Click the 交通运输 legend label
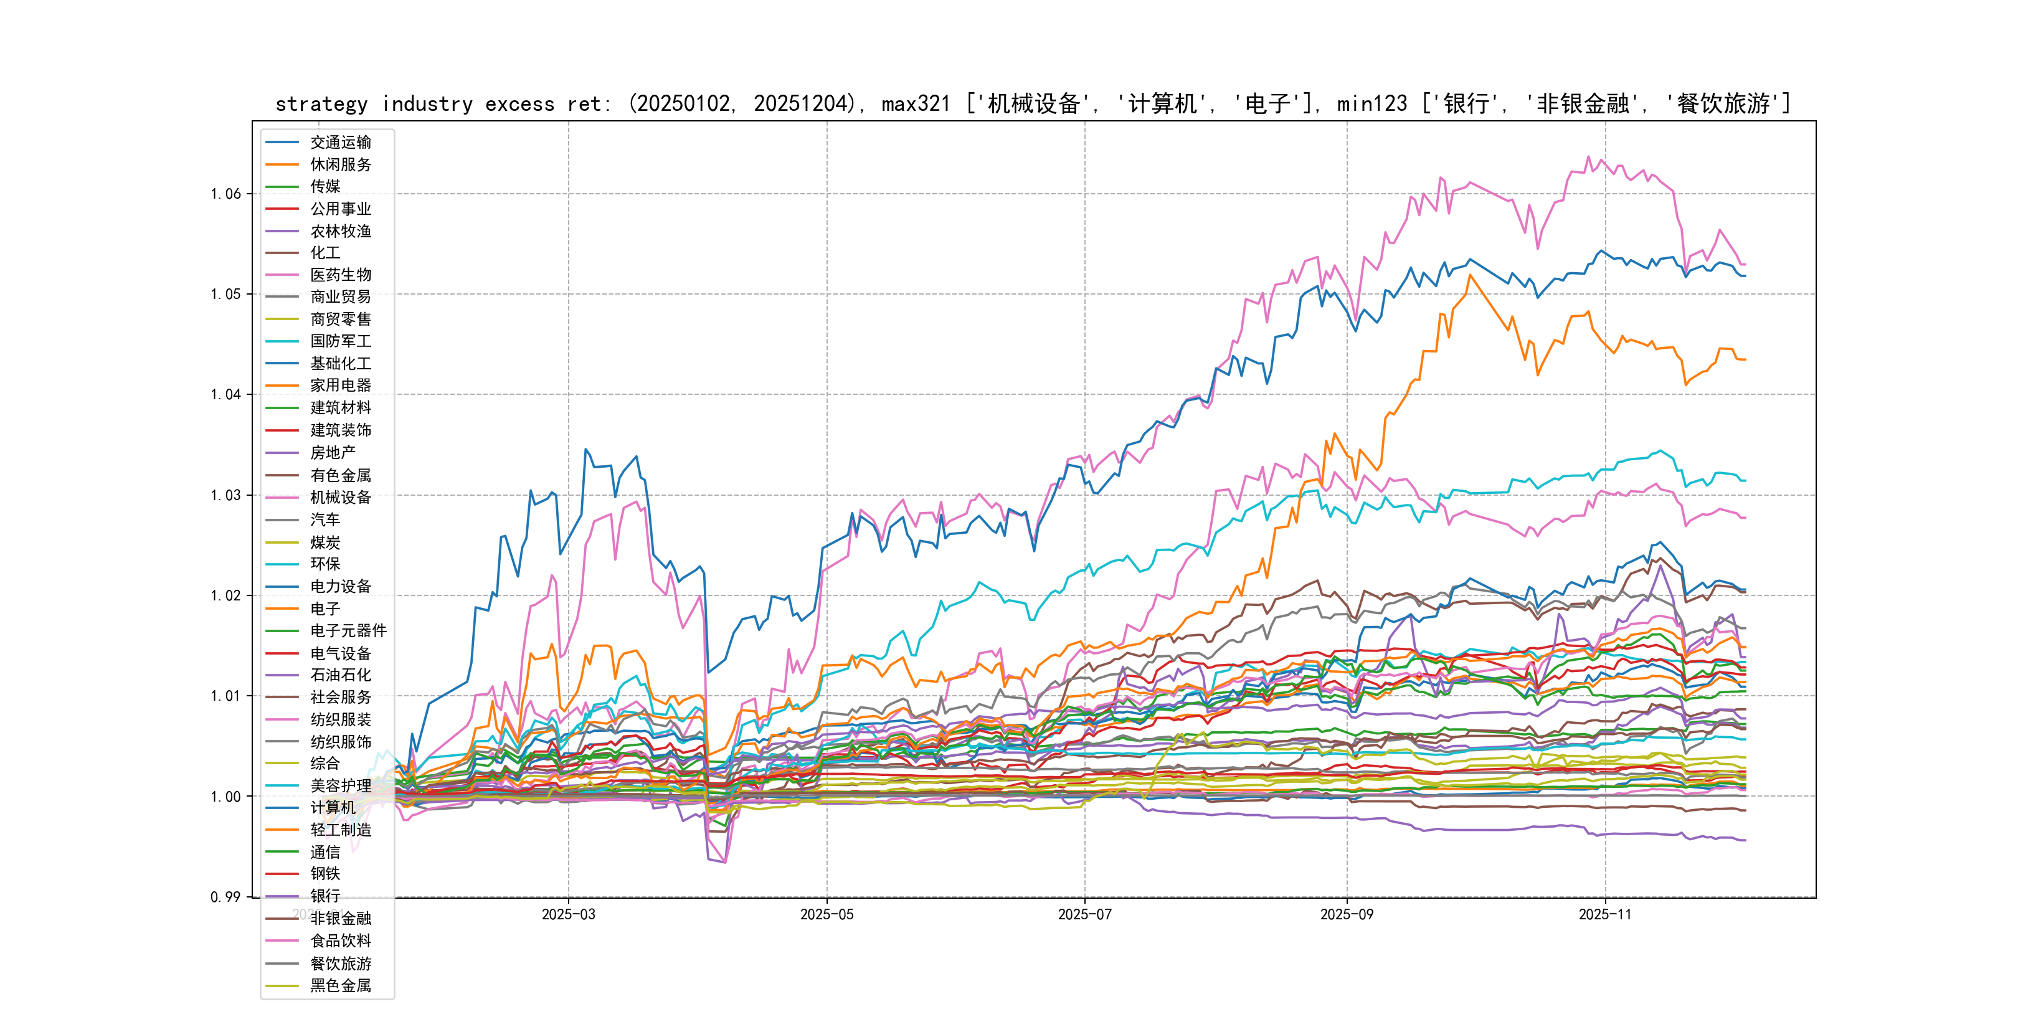 pyautogui.click(x=340, y=142)
